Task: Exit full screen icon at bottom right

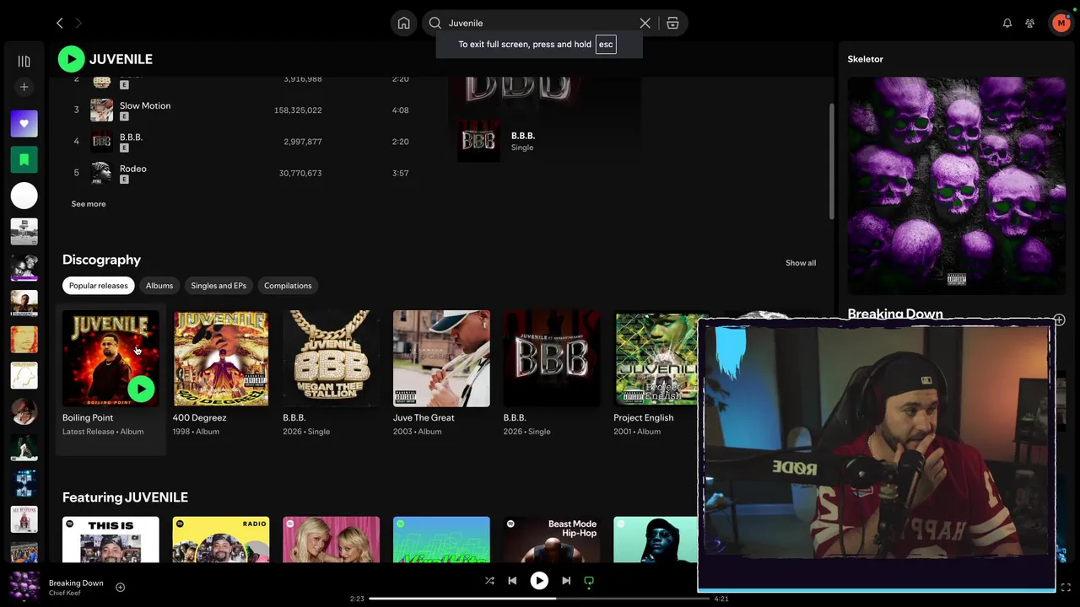Action: pyautogui.click(x=1066, y=588)
